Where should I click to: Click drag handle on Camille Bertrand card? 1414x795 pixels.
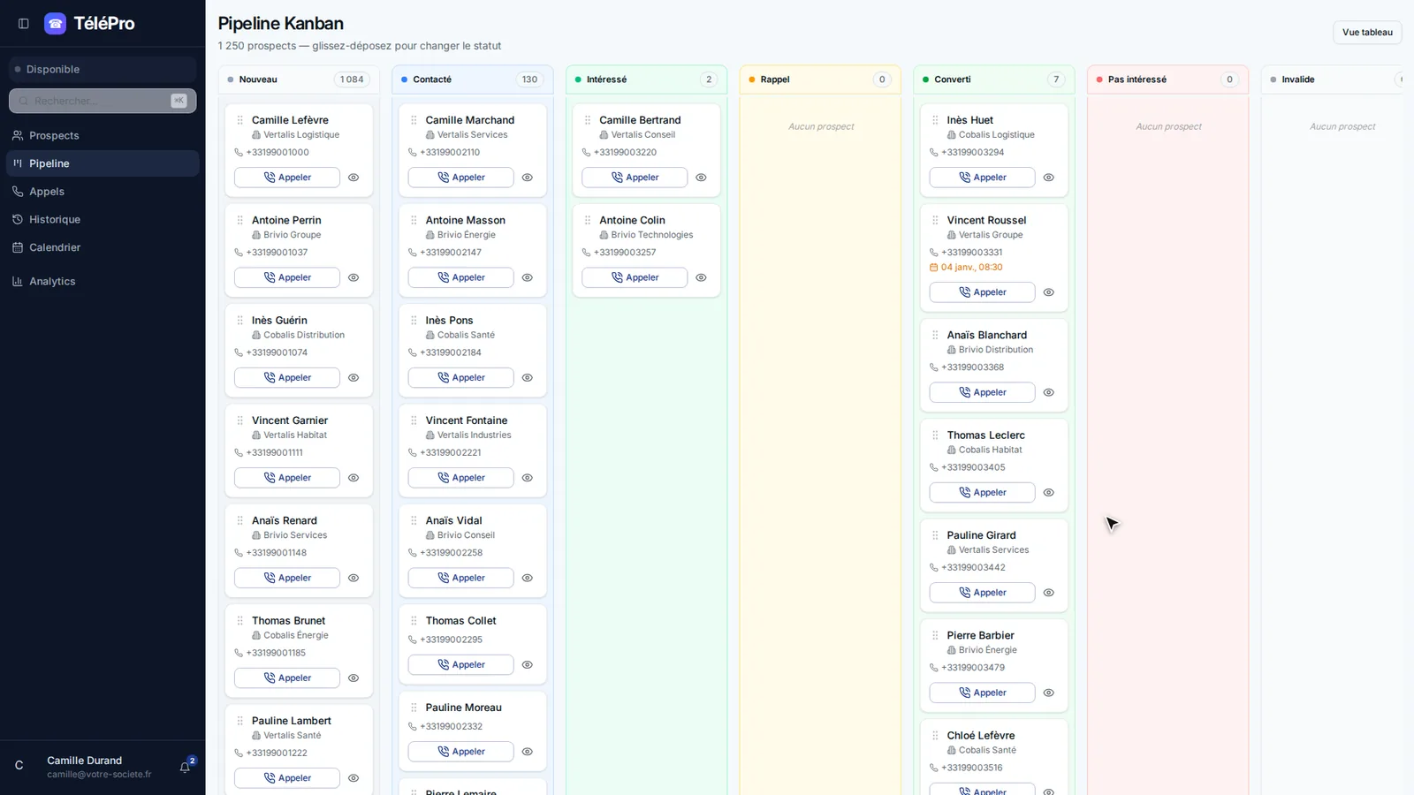588,120
